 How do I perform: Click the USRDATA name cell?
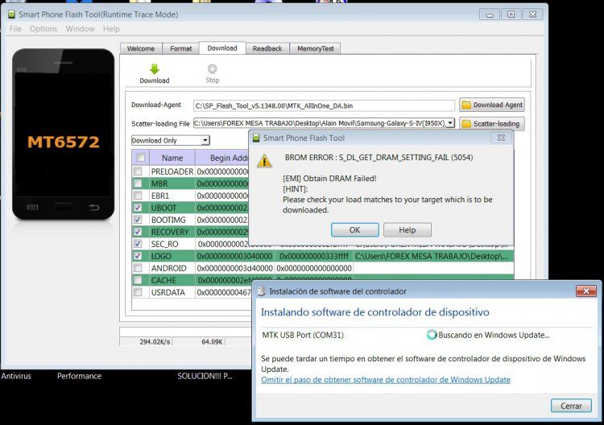point(172,292)
